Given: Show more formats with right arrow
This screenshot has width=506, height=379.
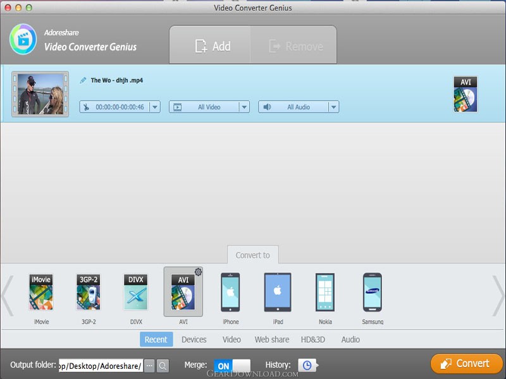Looking at the screenshot, I should (x=498, y=296).
